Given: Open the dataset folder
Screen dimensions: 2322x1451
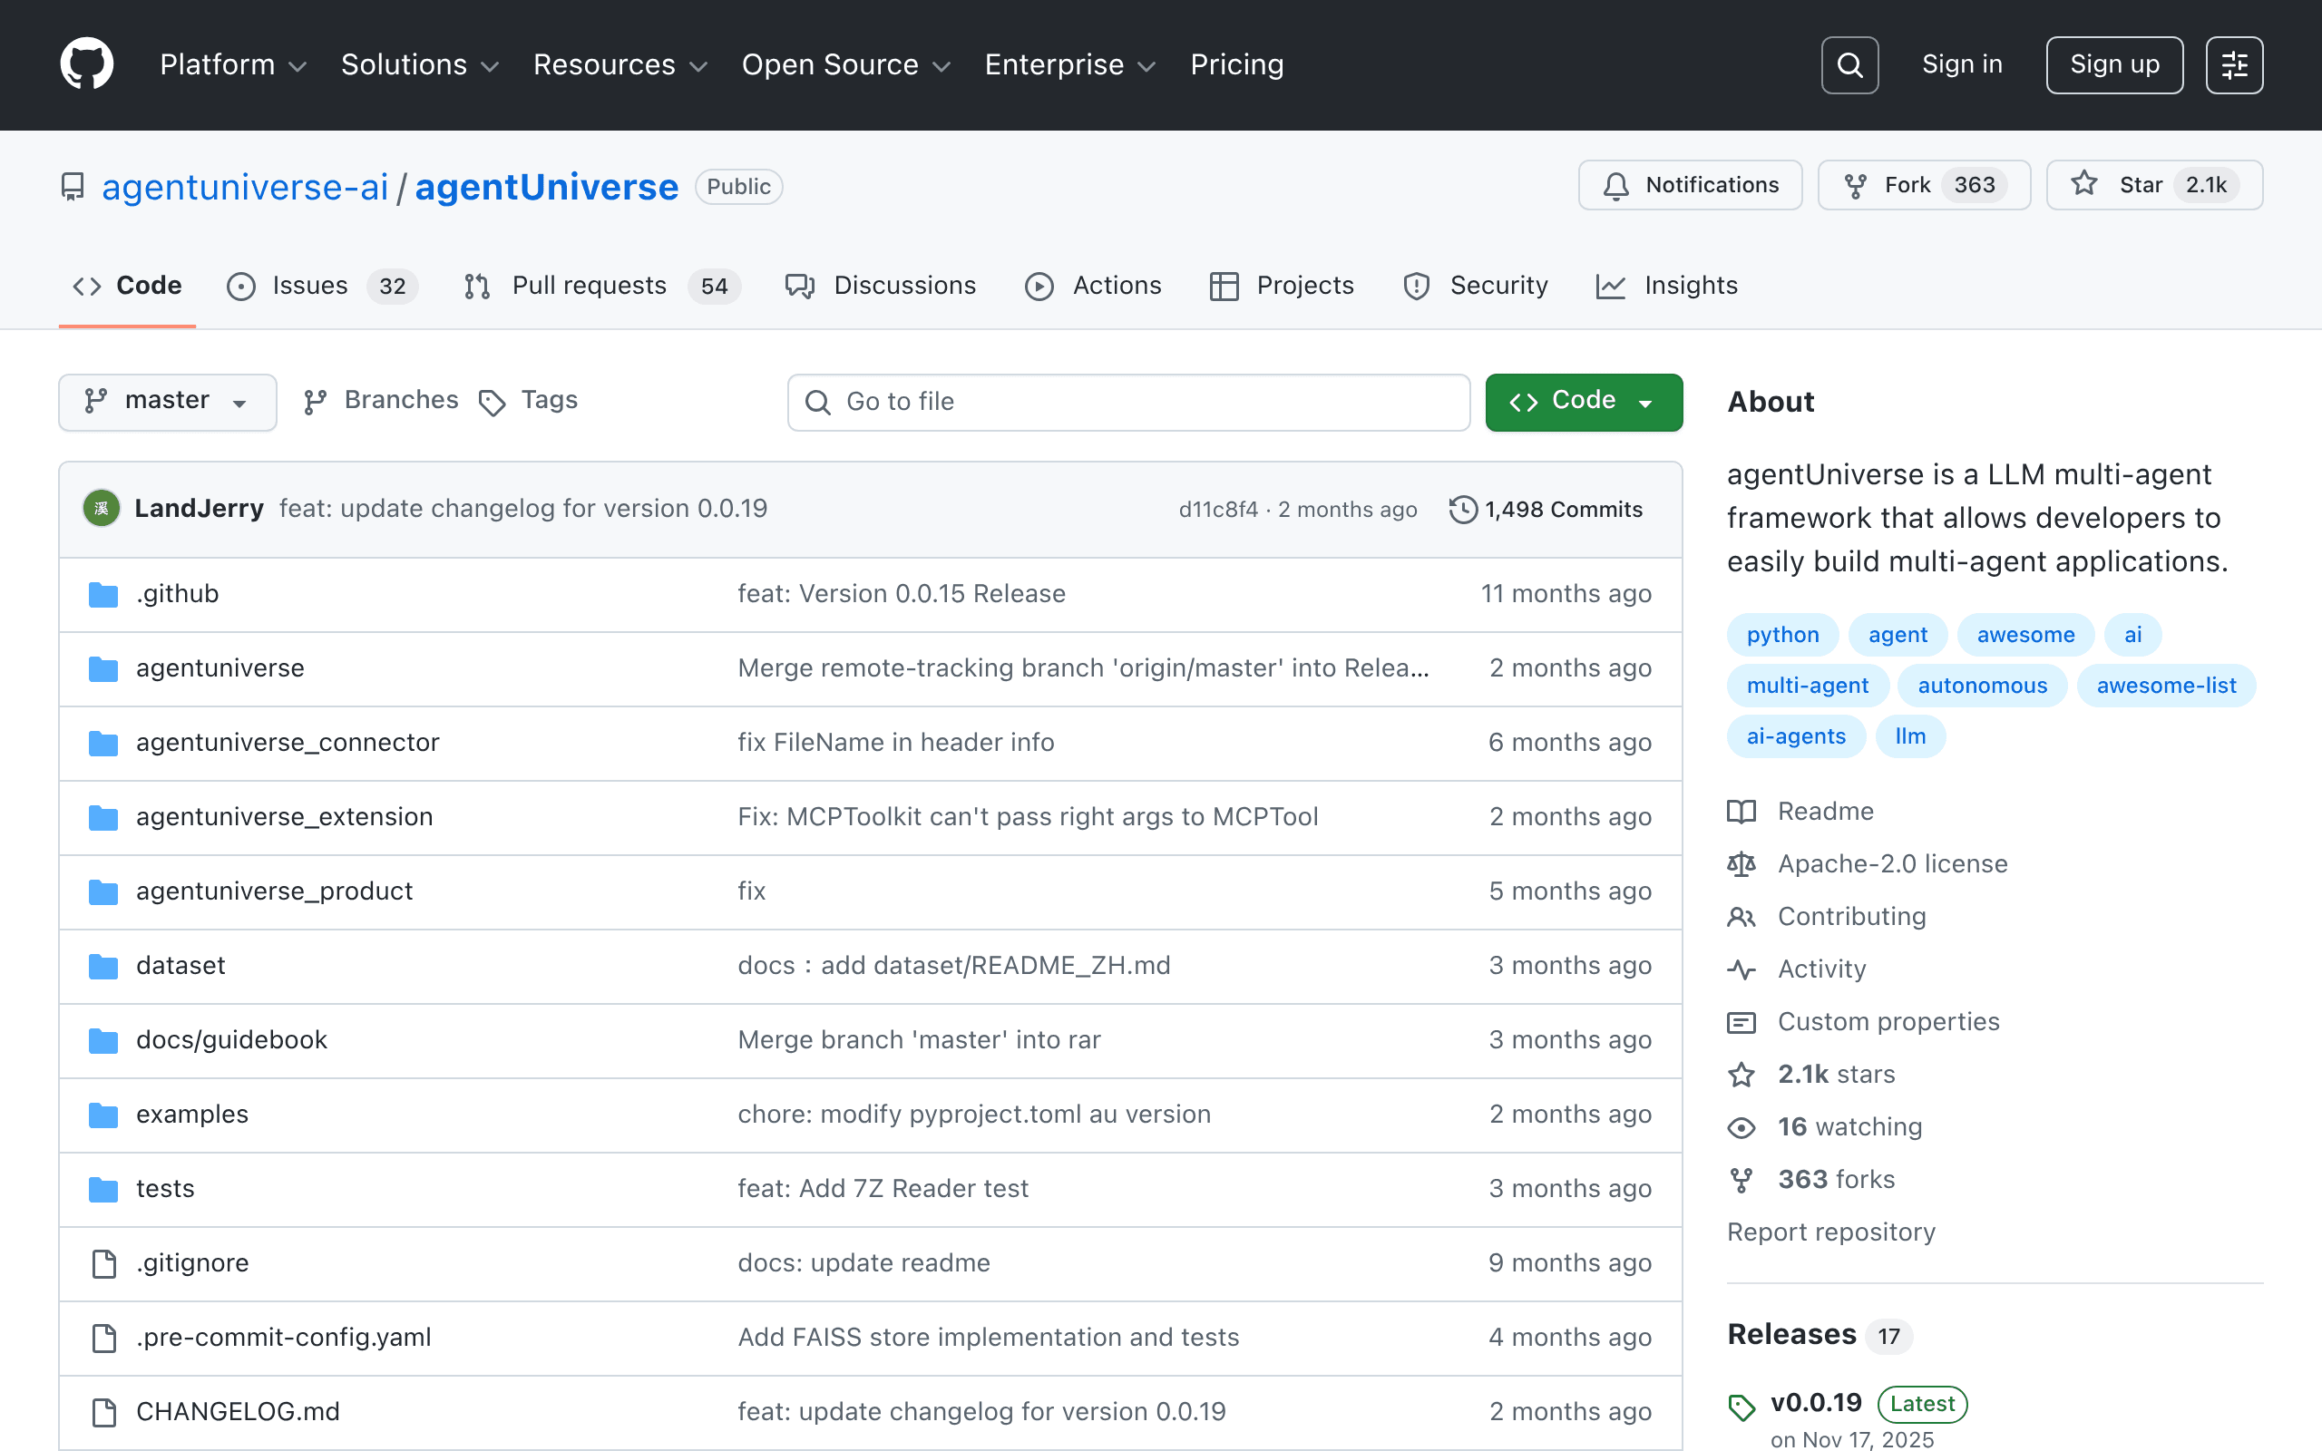Looking at the screenshot, I should coord(180,966).
